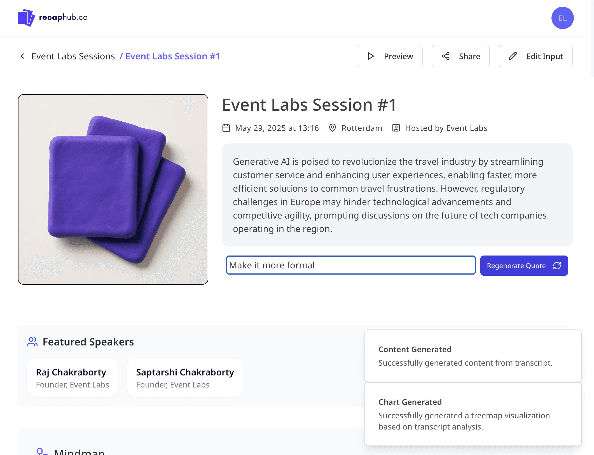
Task: Click the location pin icon by Rotterdam
Action: 332,128
